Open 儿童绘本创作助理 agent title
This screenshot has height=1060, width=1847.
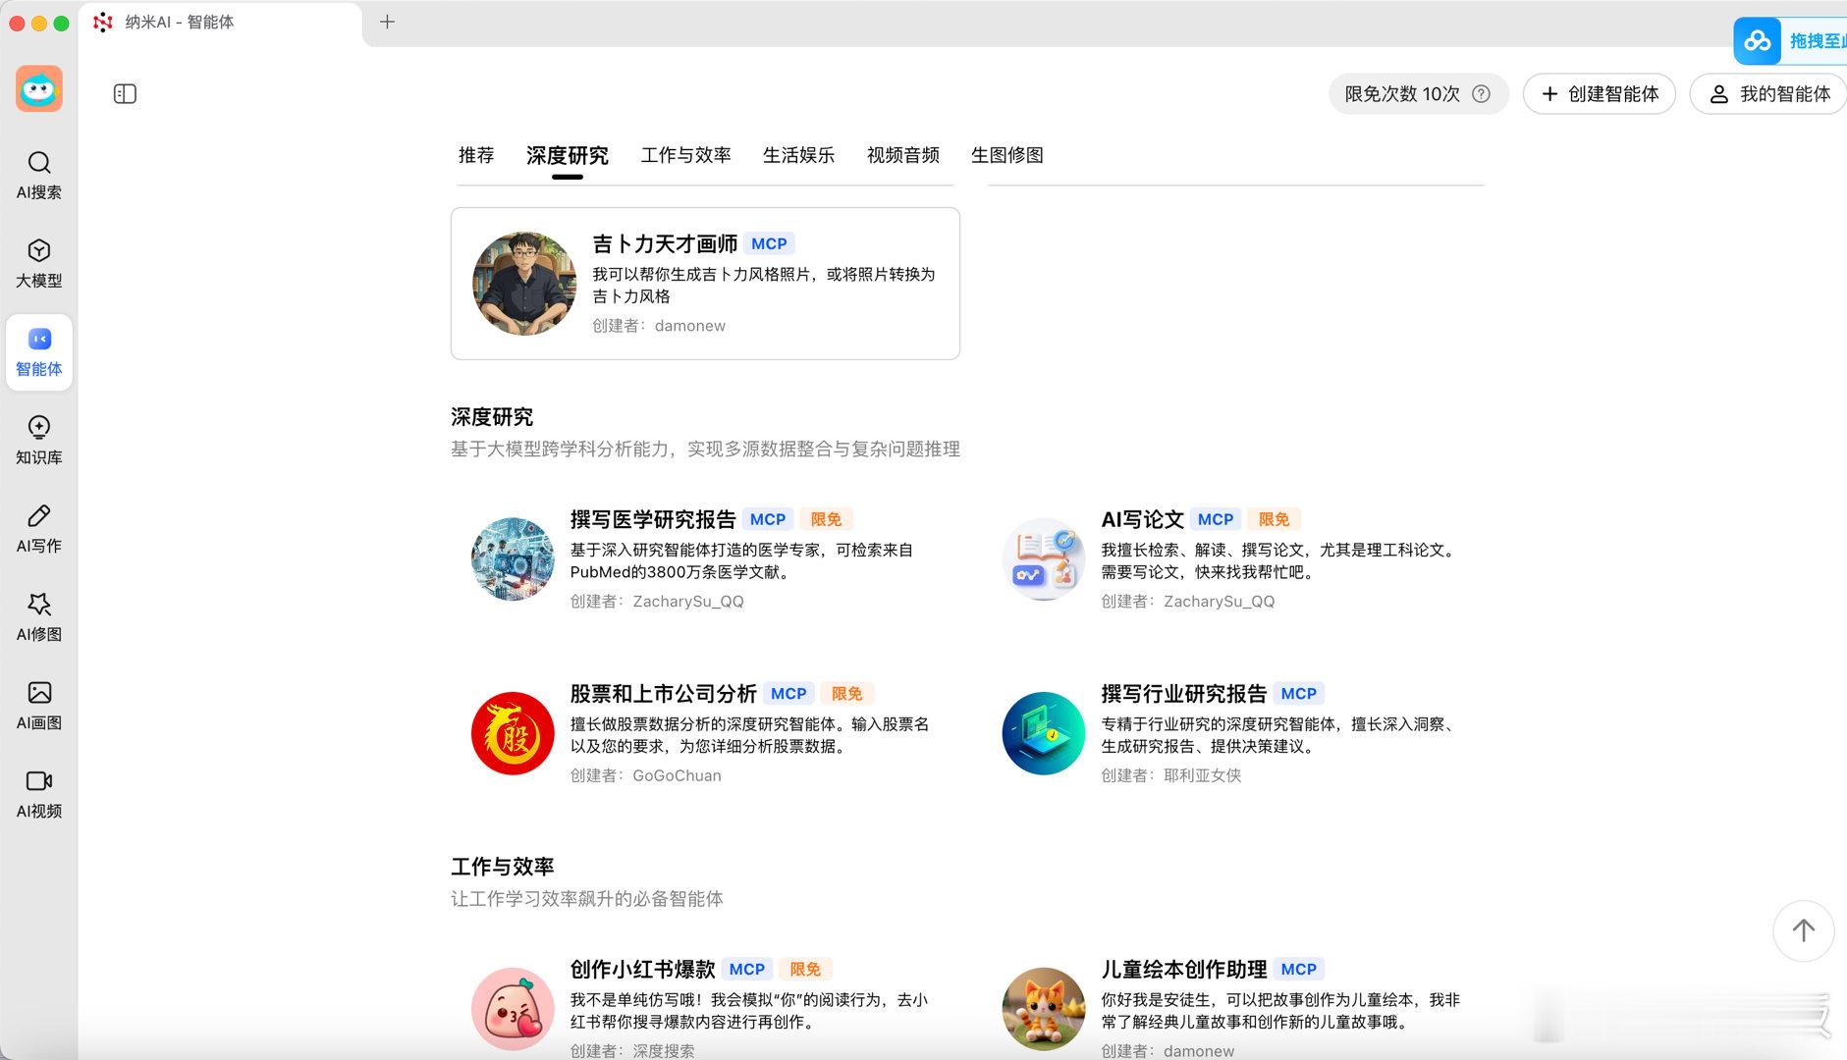1184,970
